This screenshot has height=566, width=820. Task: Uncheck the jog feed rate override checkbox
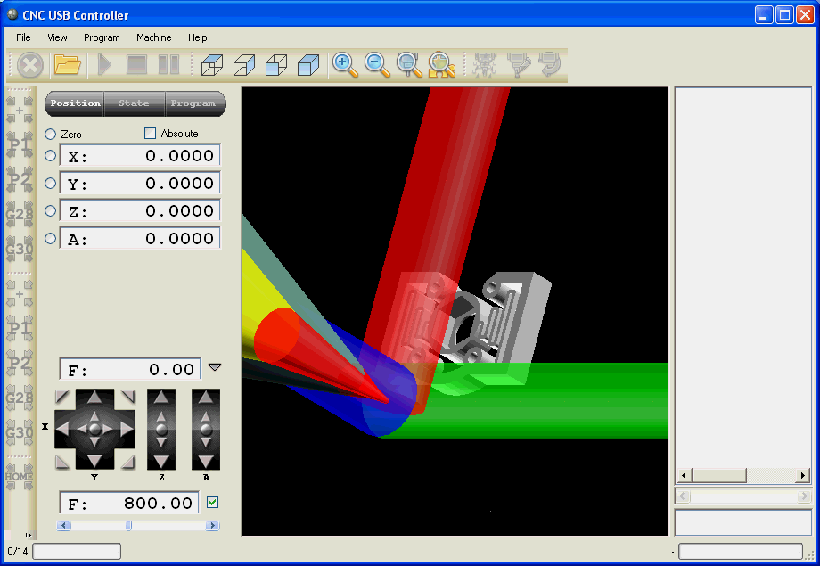click(212, 503)
